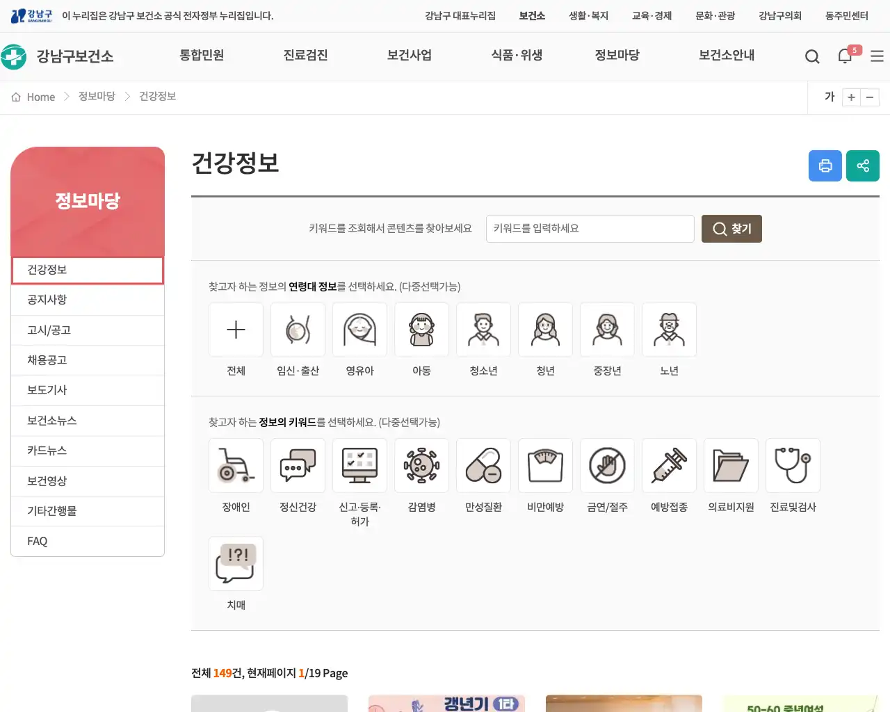Open the site search magnifier icon
The height and width of the screenshot is (712, 890).
coord(812,56)
